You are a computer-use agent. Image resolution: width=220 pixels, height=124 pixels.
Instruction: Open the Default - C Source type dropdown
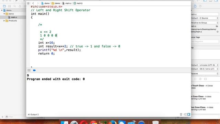205,18
